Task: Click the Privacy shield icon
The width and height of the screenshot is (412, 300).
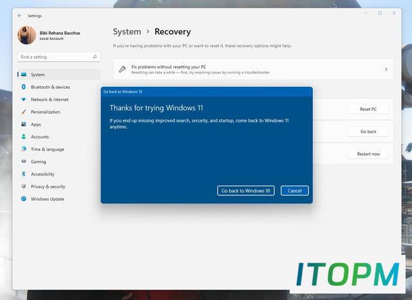Action: coord(24,186)
